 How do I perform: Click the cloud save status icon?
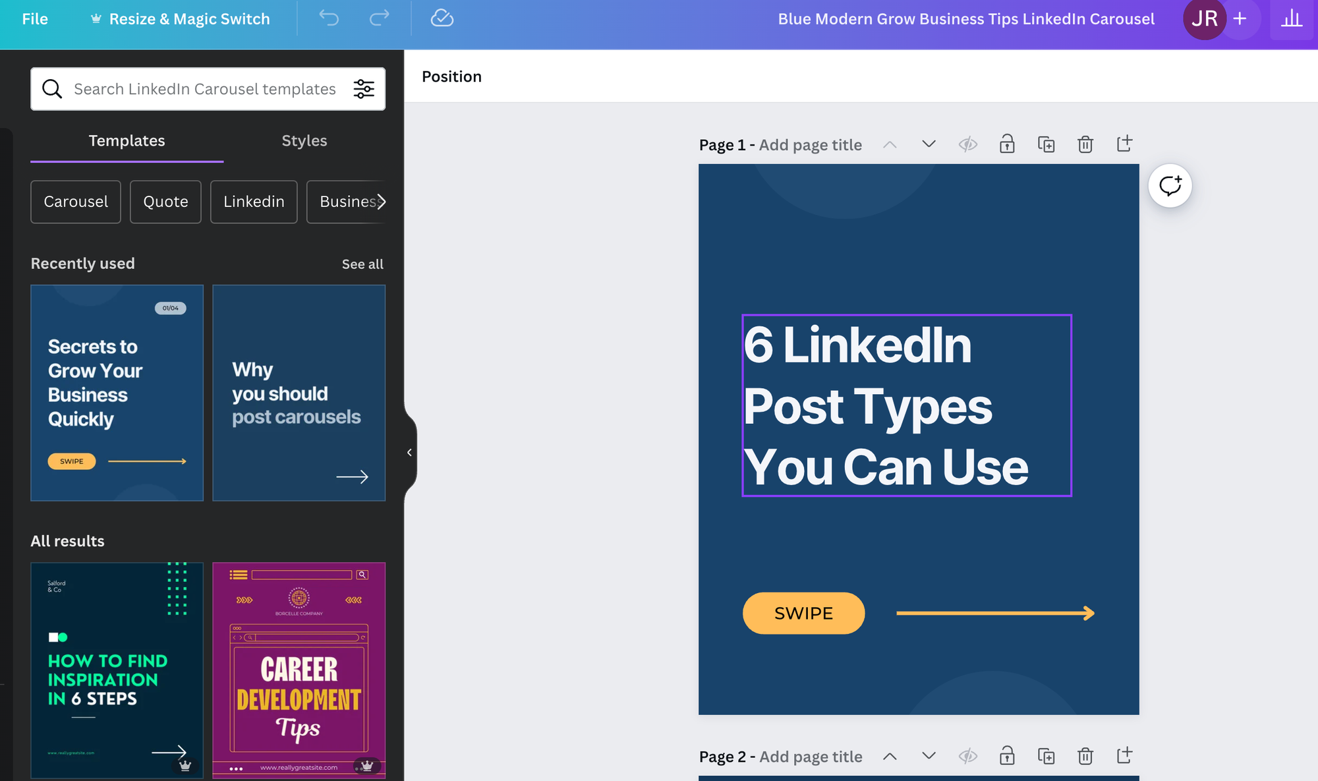(442, 18)
